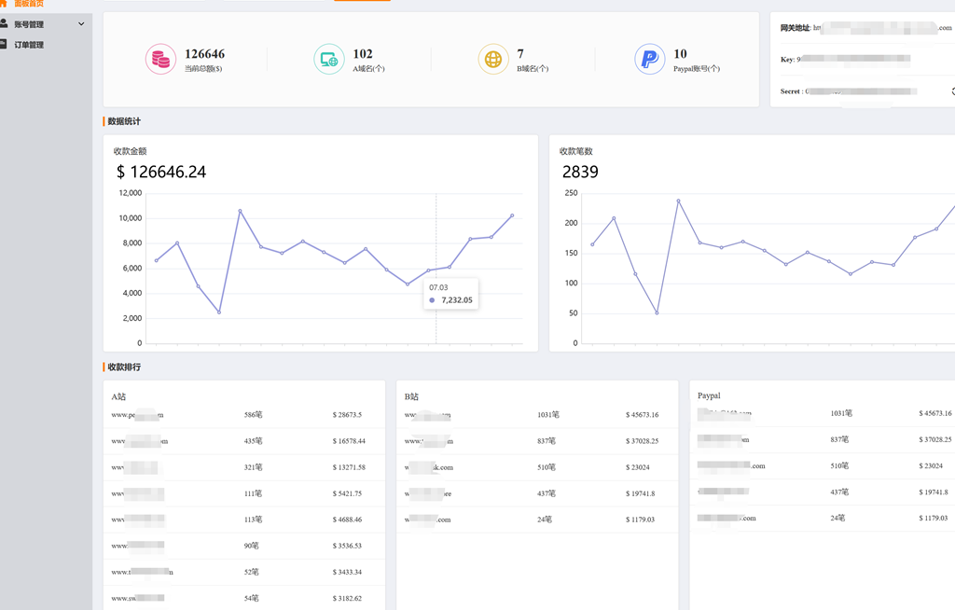
Task: Click the A站 row with 586笔
Action: [x=244, y=415]
